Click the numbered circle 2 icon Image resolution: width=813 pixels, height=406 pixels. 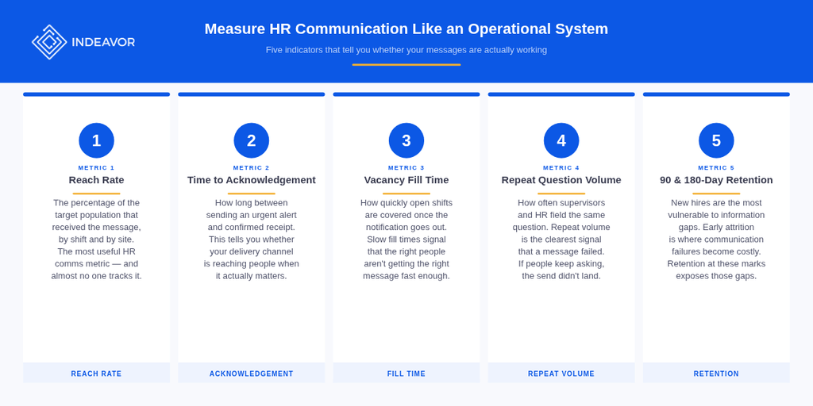[x=252, y=140]
